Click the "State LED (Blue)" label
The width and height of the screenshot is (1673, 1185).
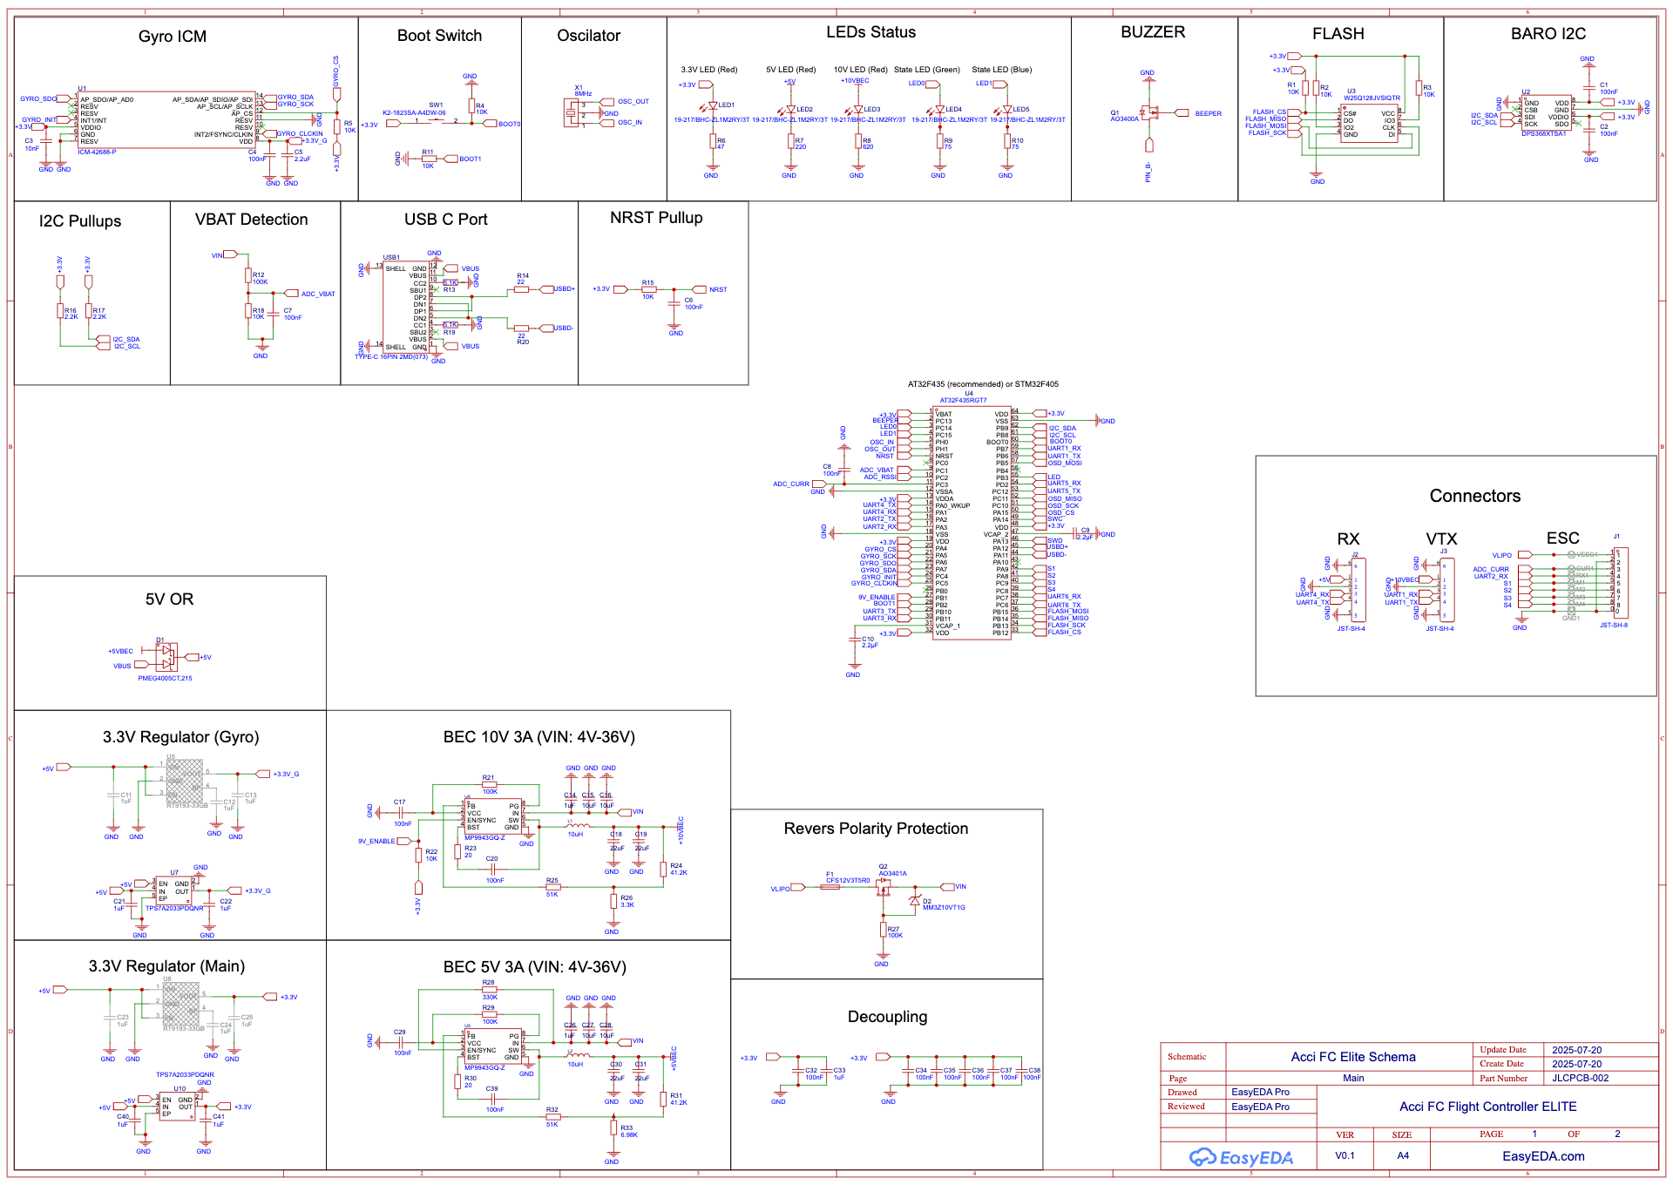tap(1001, 70)
